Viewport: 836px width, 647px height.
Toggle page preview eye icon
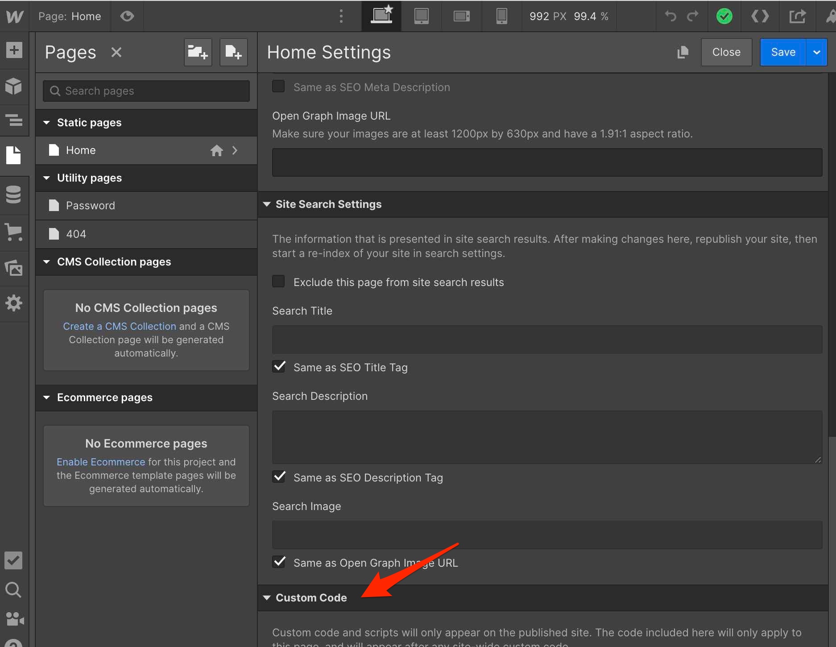(127, 16)
